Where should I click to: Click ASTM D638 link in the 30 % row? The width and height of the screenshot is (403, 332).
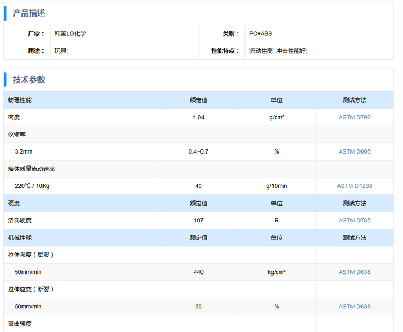354,306
